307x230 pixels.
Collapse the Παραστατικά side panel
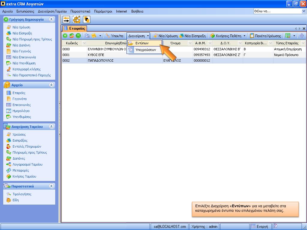pyautogui.click(x=52, y=186)
